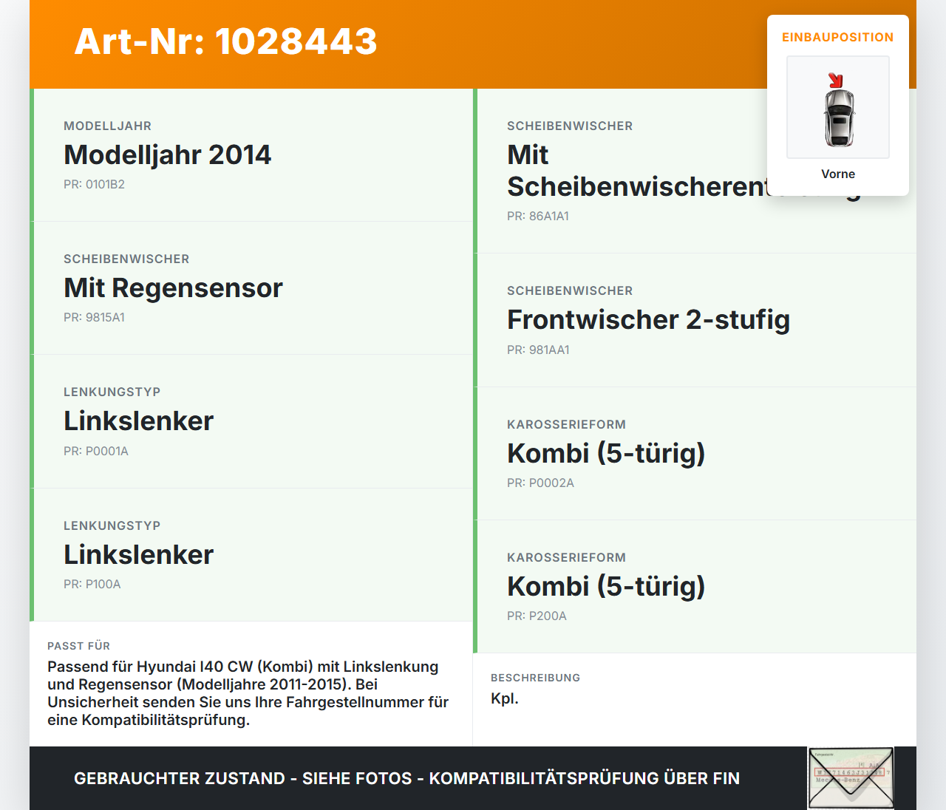Viewport: 946px width, 810px height.
Task: Toggle the Linkslenker option with PR P100A
Action: [x=251, y=554]
